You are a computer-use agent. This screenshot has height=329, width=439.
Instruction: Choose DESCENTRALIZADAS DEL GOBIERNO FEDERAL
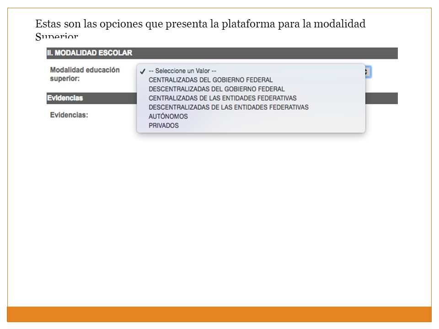coord(251,89)
